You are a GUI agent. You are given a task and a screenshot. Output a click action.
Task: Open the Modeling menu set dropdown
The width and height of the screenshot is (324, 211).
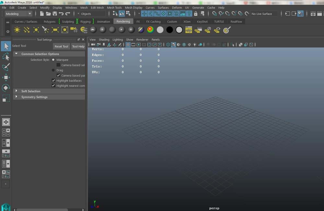tap(18, 14)
